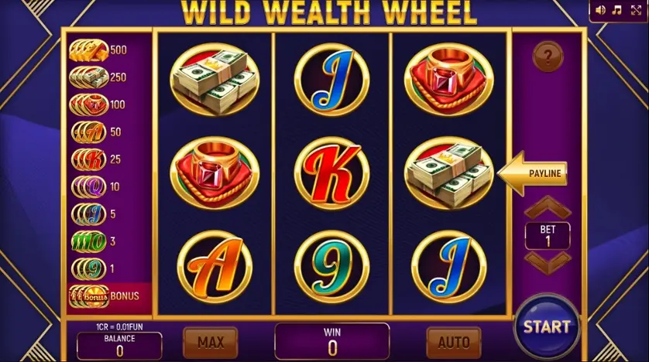The height and width of the screenshot is (362, 649).
Task: Click the BET value display box
Action: pos(548,236)
